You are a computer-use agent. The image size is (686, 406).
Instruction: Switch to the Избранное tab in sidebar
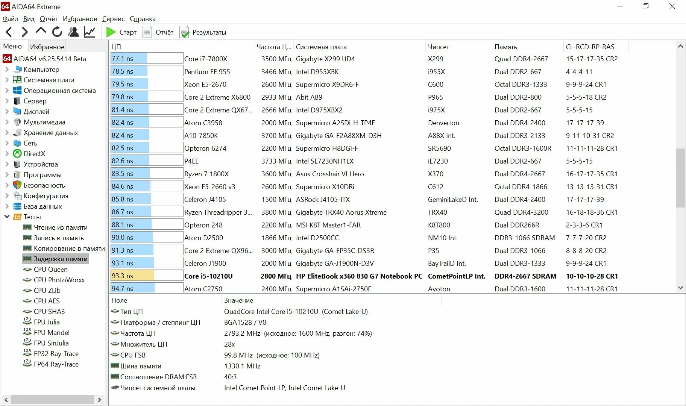pos(47,47)
